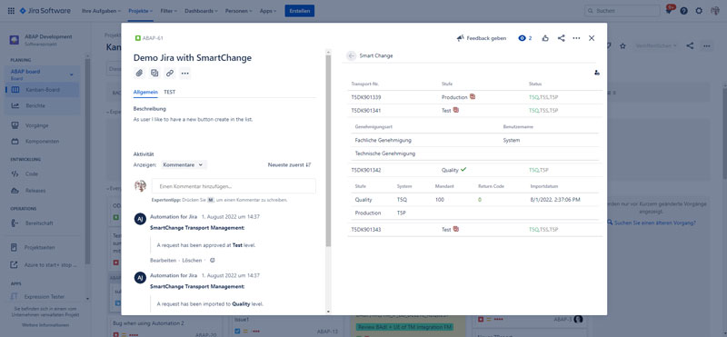Open the Personen menu
727x337 pixels.
pyautogui.click(x=238, y=11)
